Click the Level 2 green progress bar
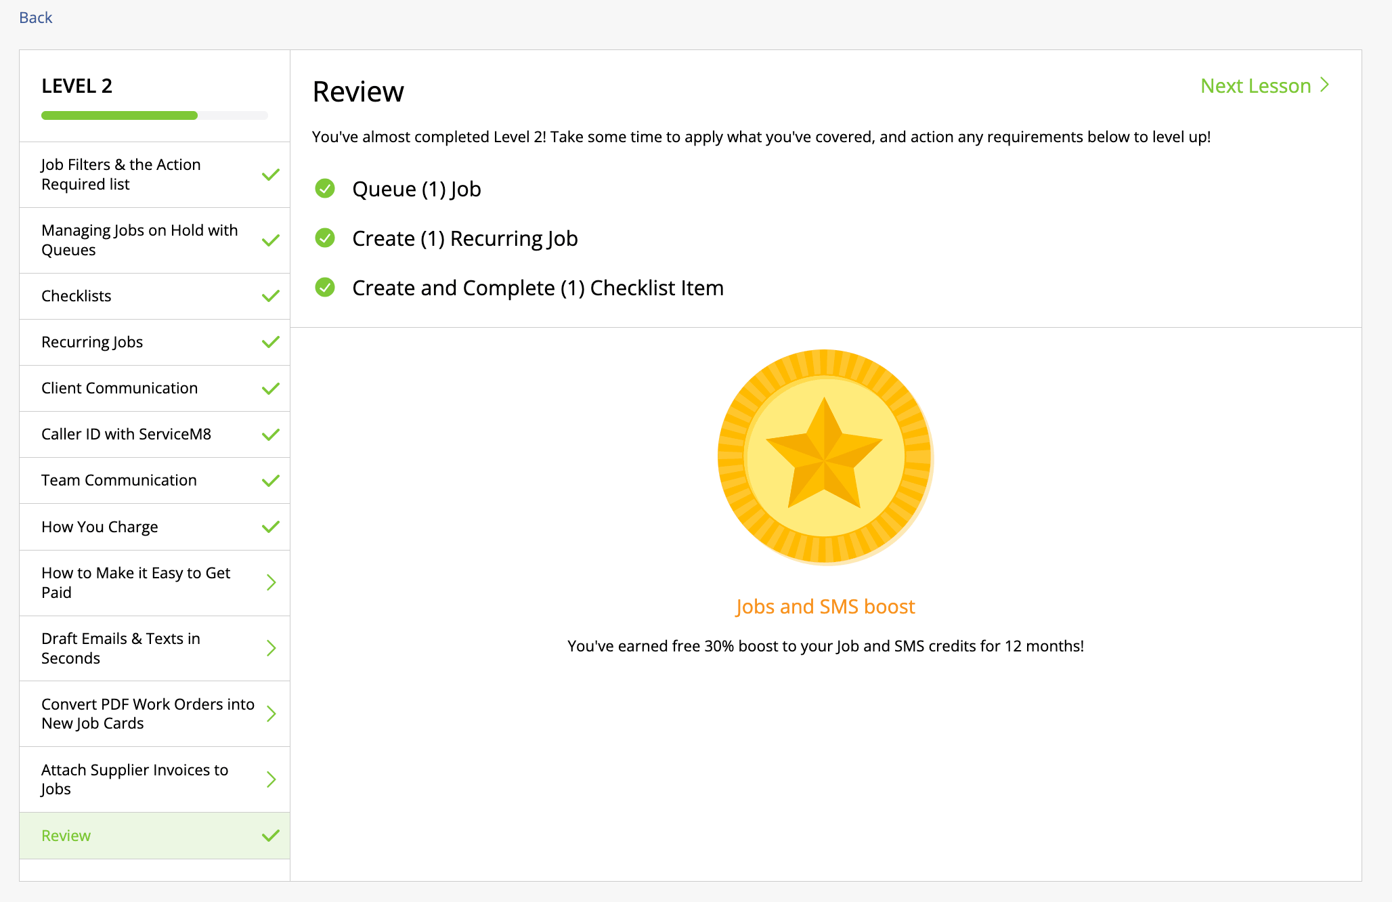The height and width of the screenshot is (902, 1392). coord(120,116)
